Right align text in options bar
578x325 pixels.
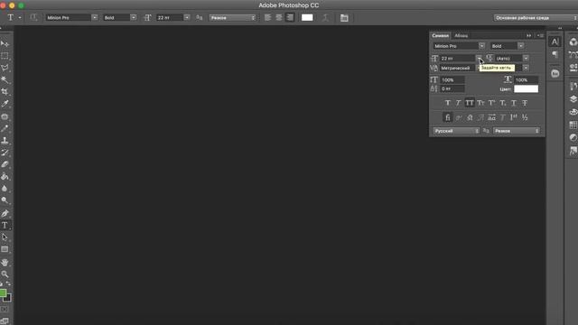290,17
